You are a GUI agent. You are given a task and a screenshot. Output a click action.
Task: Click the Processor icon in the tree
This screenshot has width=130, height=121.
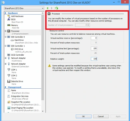tap(9, 31)
